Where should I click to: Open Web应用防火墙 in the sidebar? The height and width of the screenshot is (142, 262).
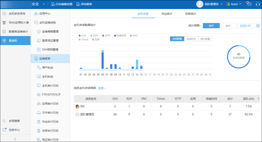15,23
